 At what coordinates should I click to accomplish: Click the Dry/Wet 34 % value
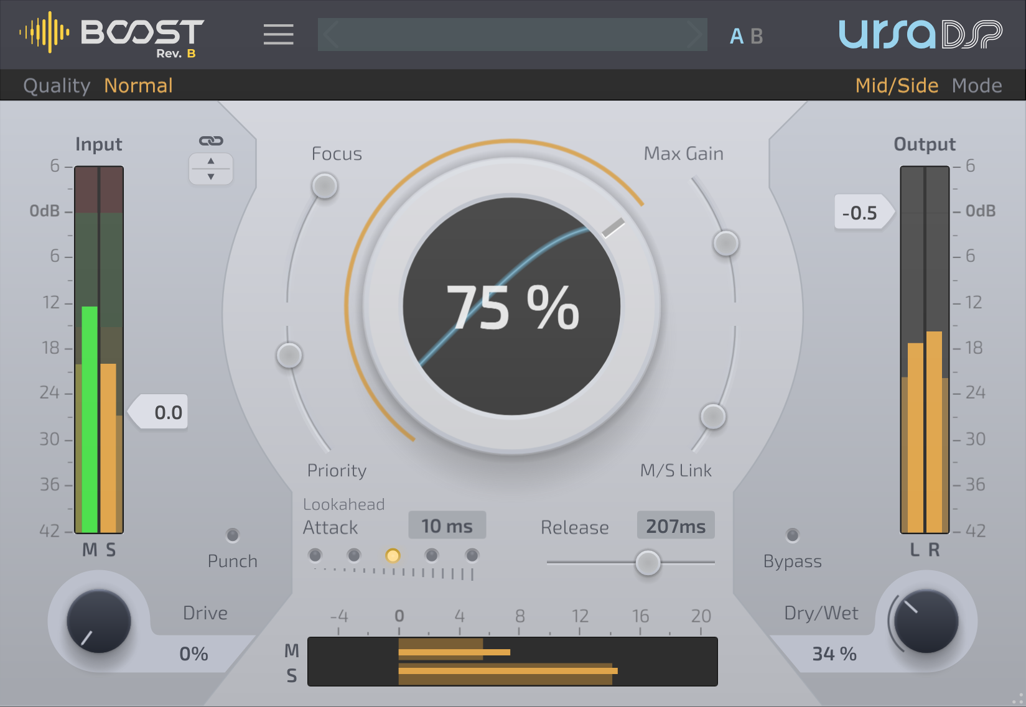pos(834,654)
